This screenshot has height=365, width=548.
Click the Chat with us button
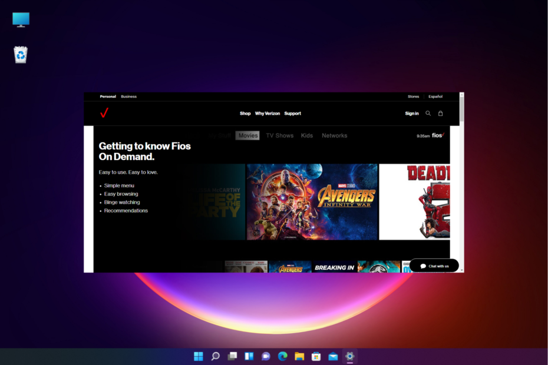(434, 266)
